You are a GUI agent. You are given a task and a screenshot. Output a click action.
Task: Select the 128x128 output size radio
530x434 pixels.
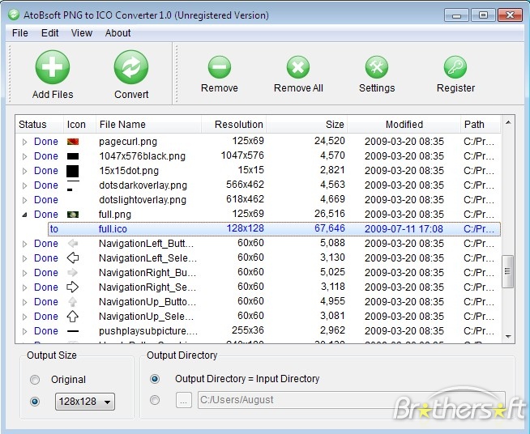[35, 402]
